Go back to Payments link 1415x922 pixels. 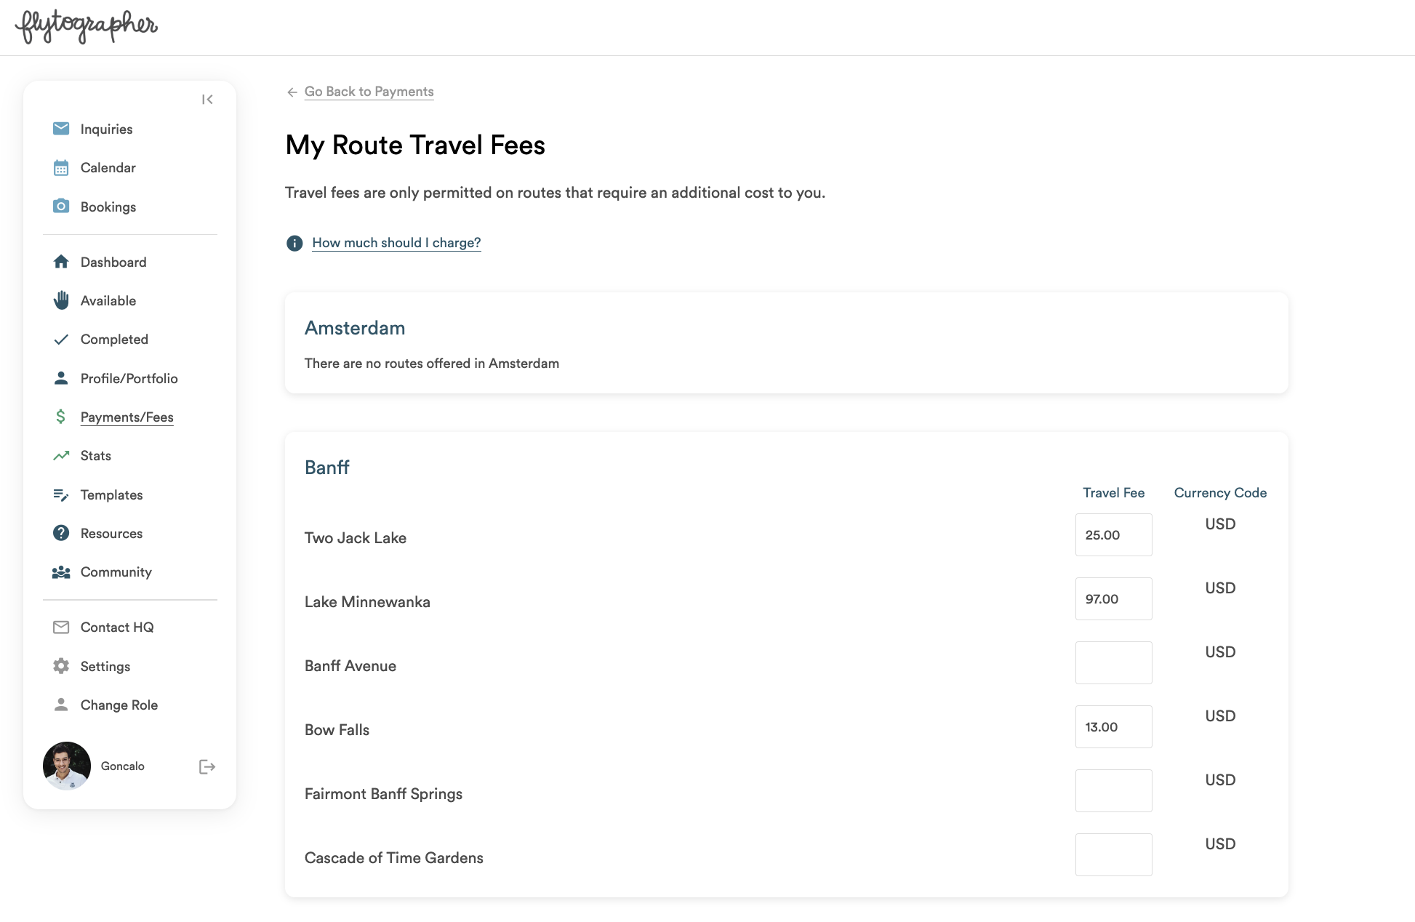coord(369,92)
